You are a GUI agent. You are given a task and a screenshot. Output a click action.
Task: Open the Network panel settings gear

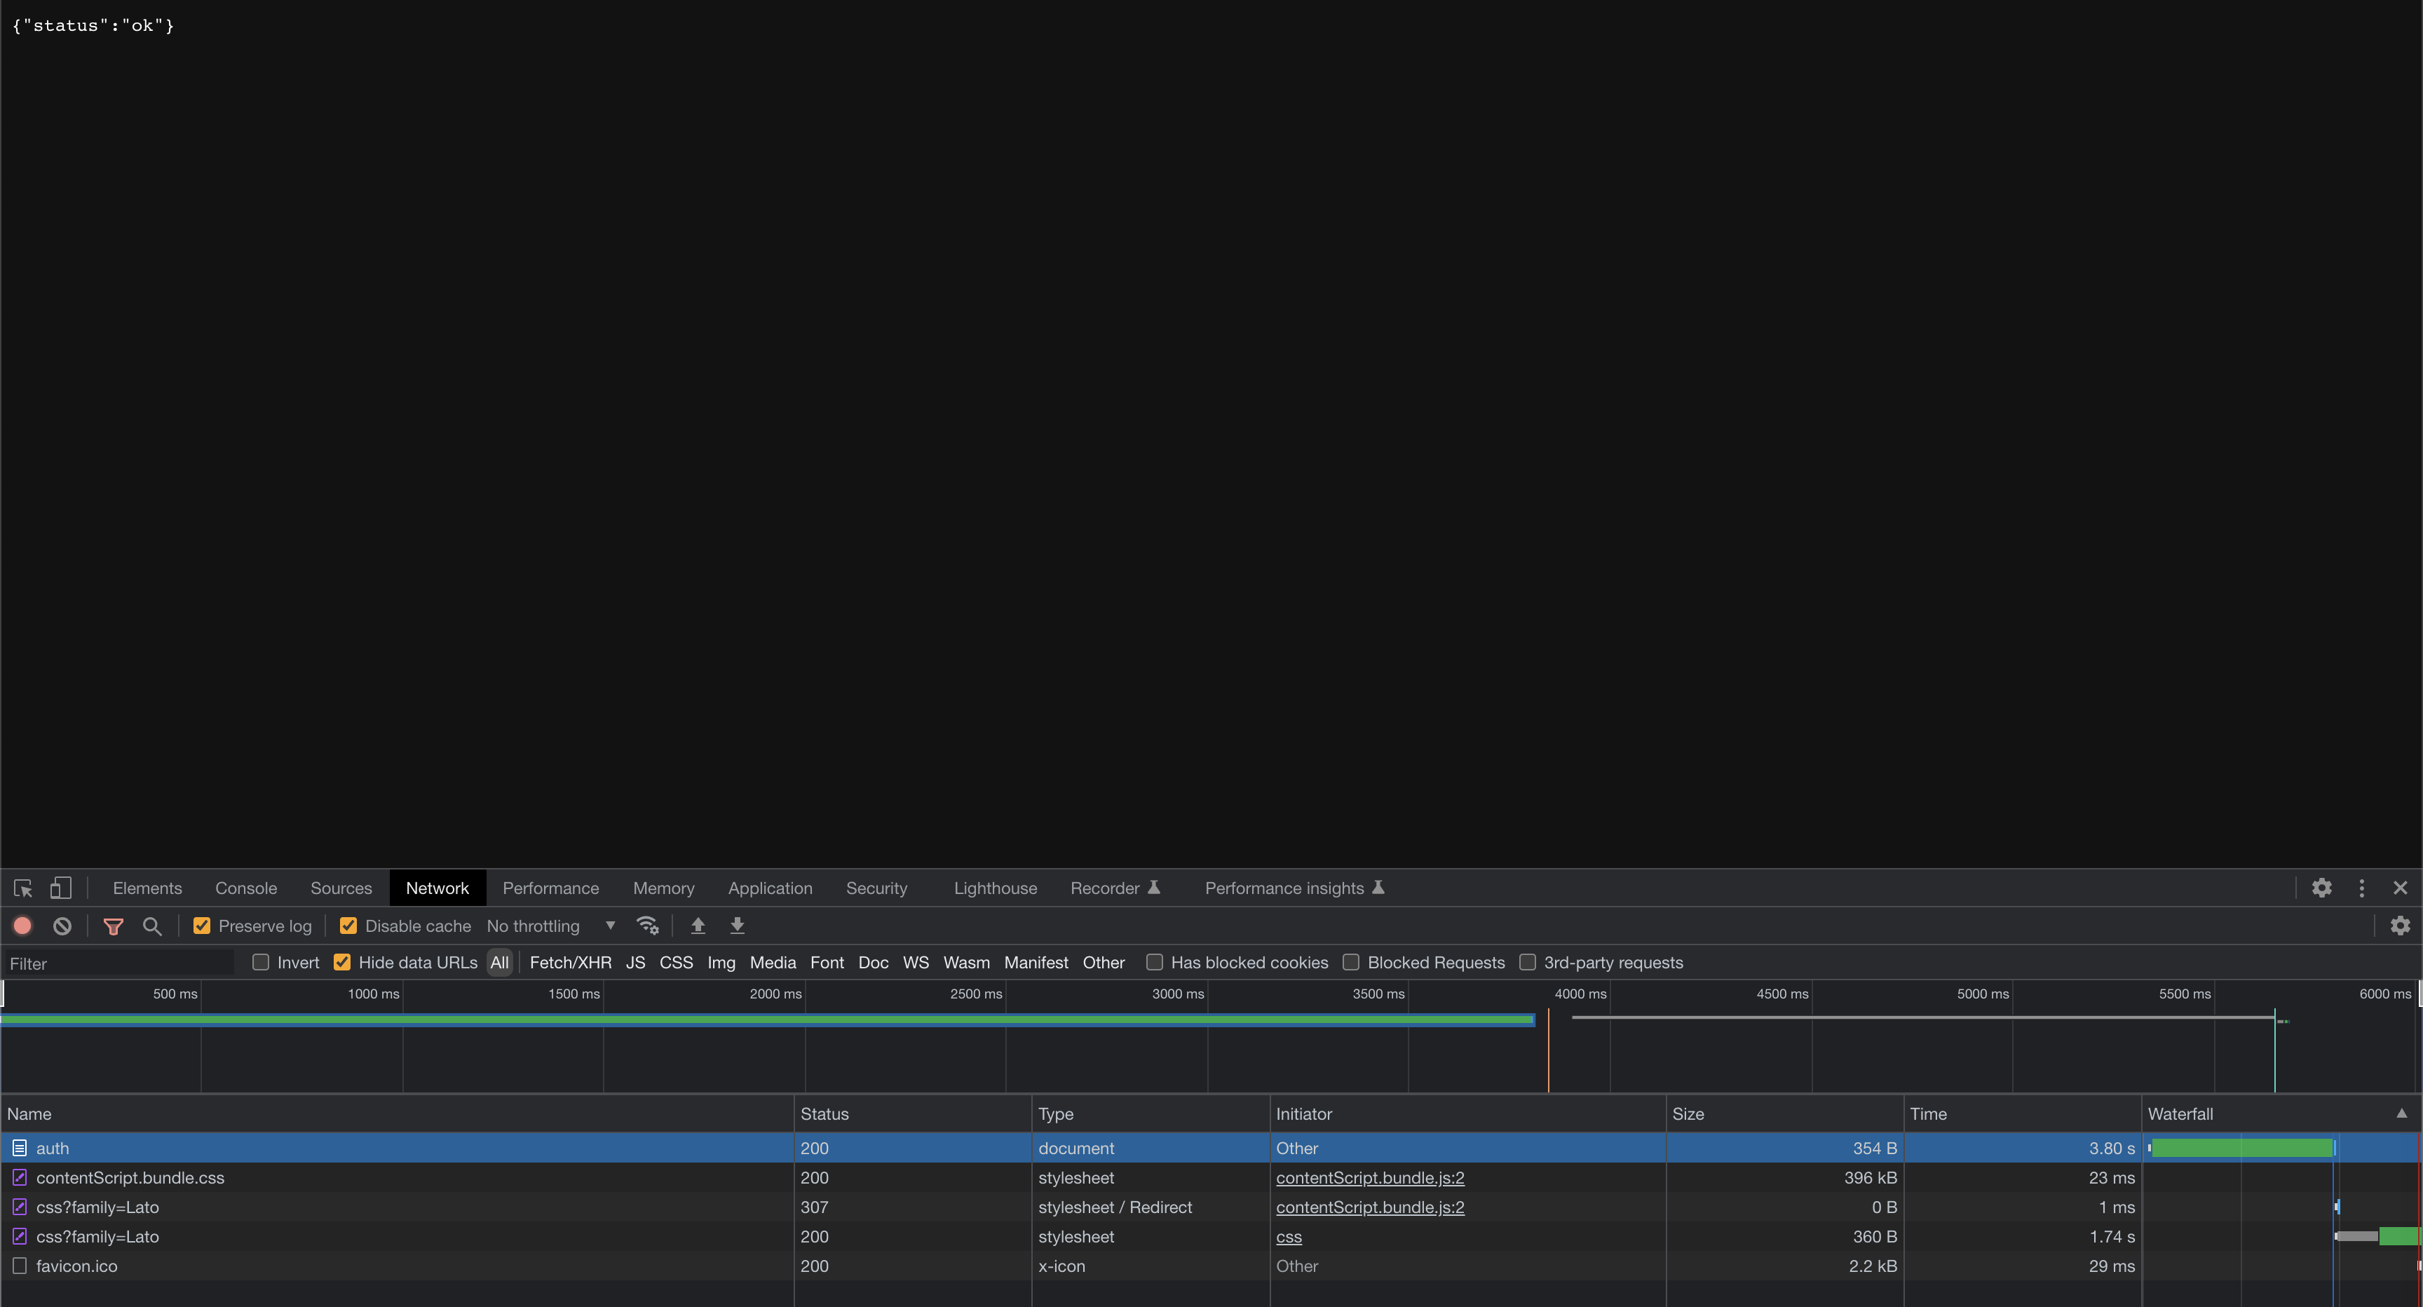2399,926
